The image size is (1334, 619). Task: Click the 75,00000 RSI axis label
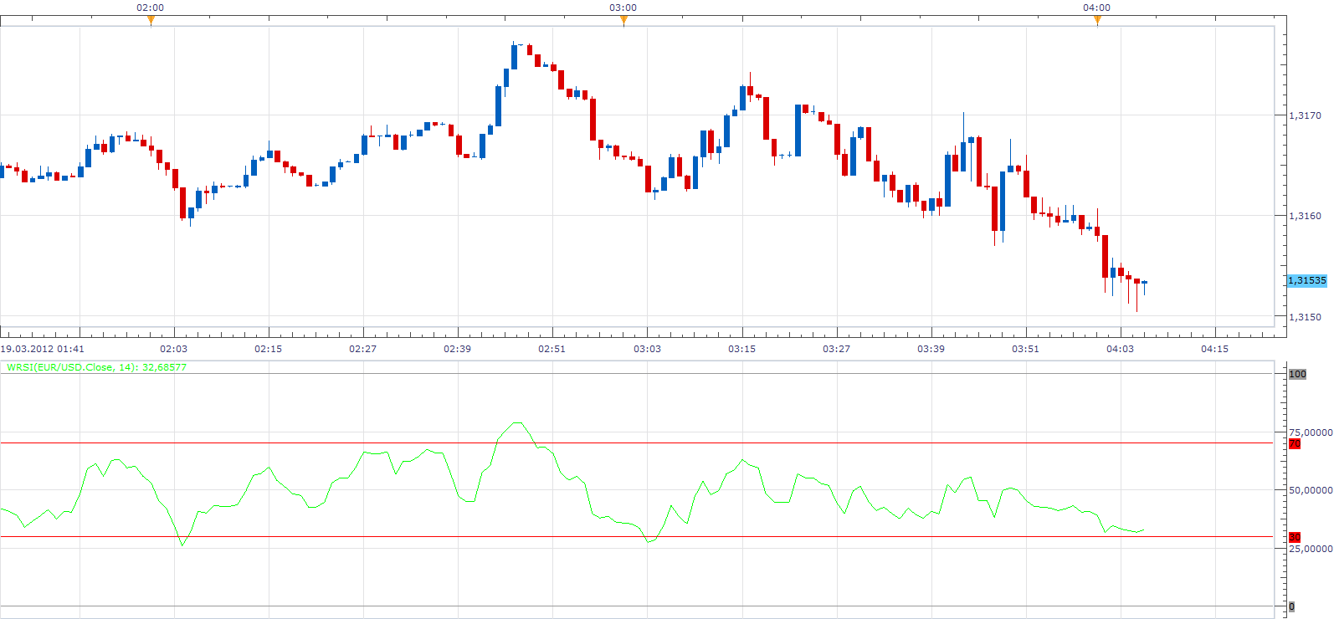click(x=1311, y=432)
